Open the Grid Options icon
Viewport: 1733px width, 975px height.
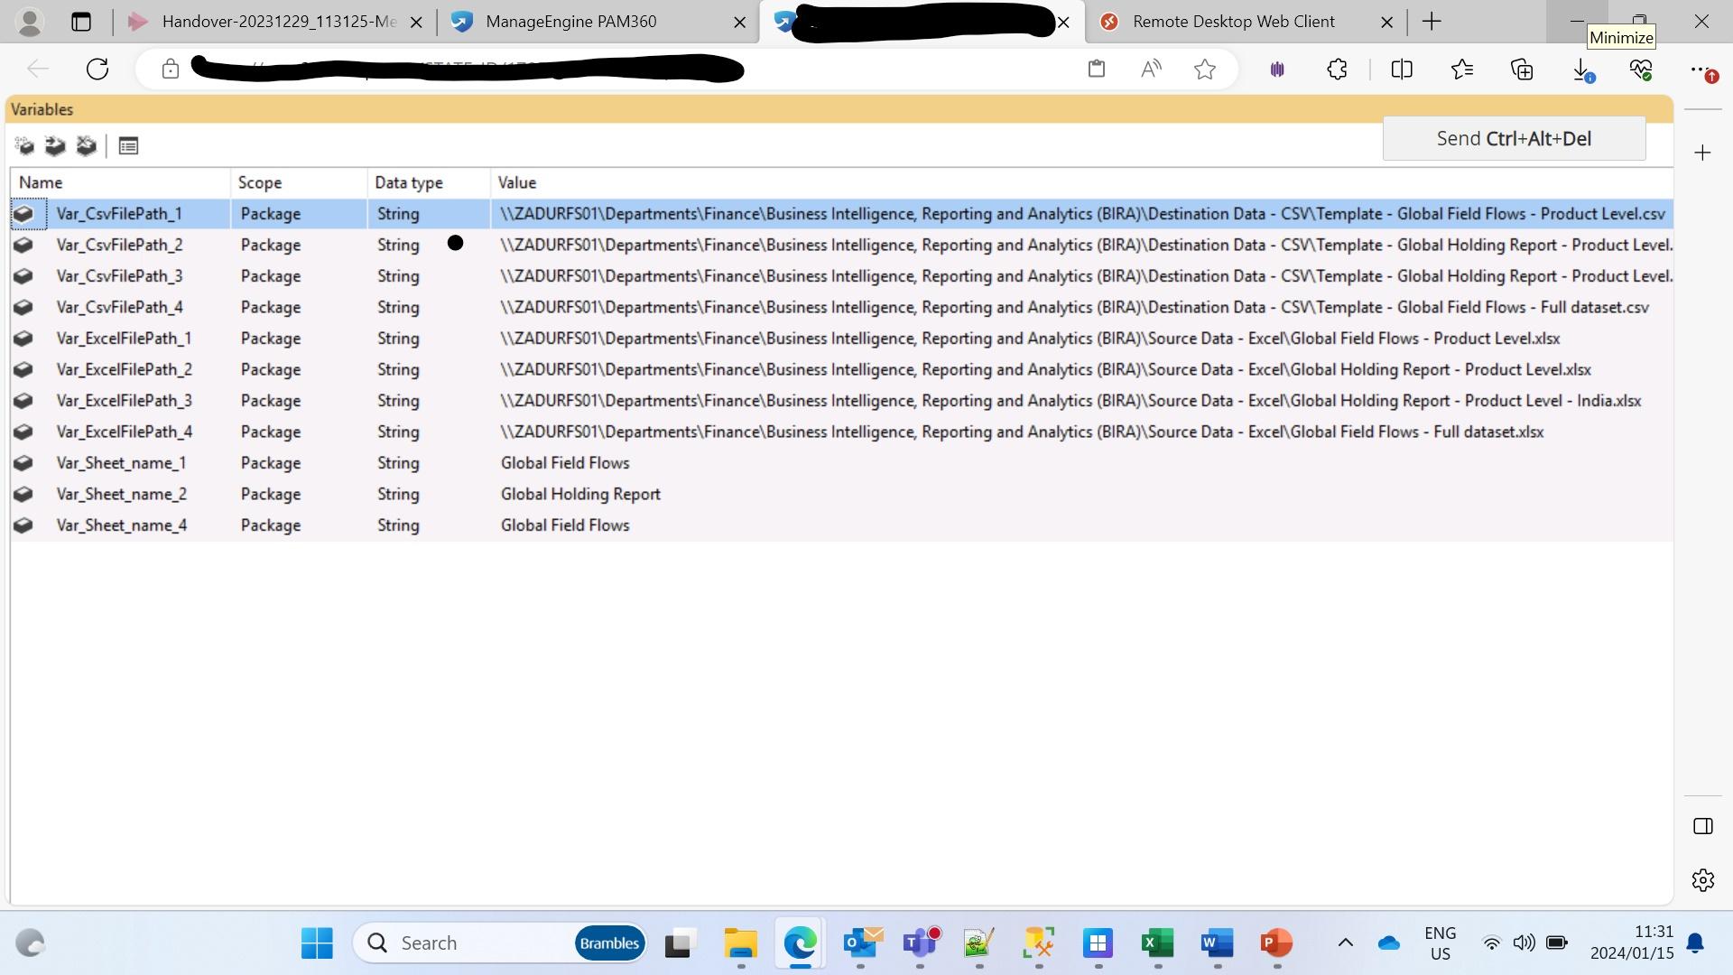(x=128, y=145)
